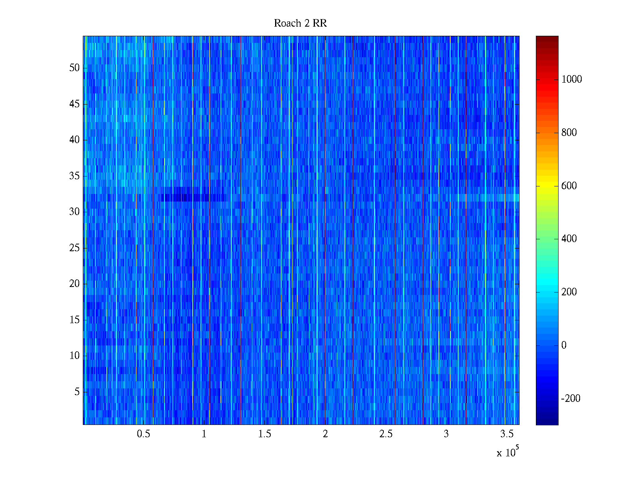
Task: Click the x-axis tick label '2.5'
Action: point(386,434)
